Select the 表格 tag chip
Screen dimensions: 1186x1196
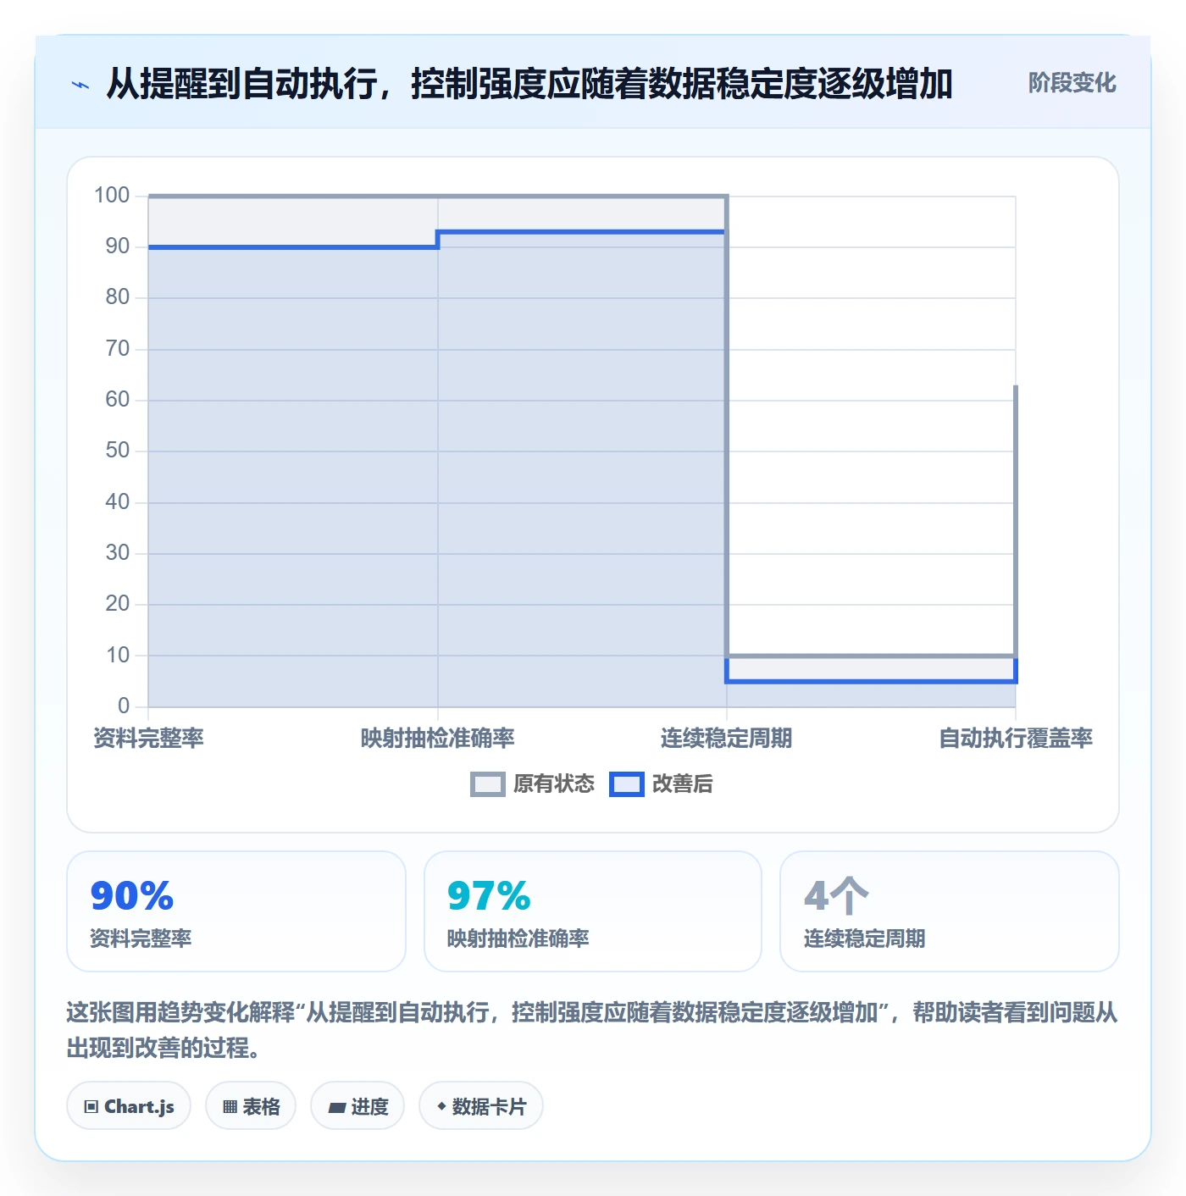click(x=251, y=1106)
